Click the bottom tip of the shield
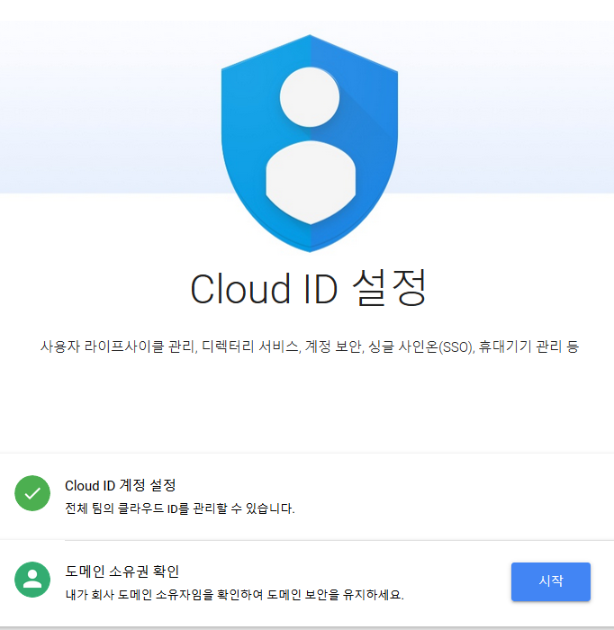Screen dimensions: 614x630 (310, 247)
